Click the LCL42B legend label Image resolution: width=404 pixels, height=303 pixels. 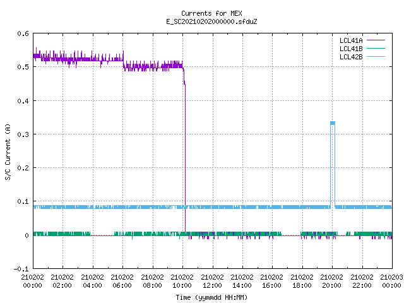(x=351, y=57)
